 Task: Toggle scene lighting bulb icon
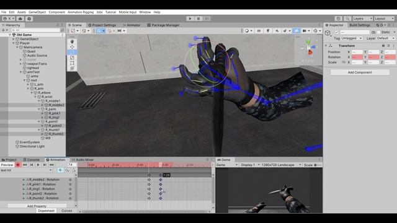pyautogui.click(x=268, y=31)
